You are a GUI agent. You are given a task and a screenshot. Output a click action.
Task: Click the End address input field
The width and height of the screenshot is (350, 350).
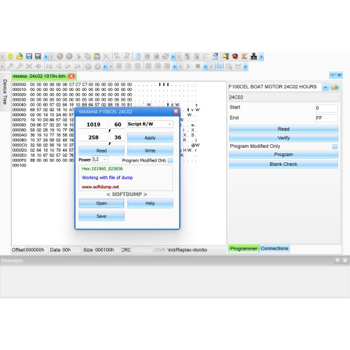tap(326, 118)
